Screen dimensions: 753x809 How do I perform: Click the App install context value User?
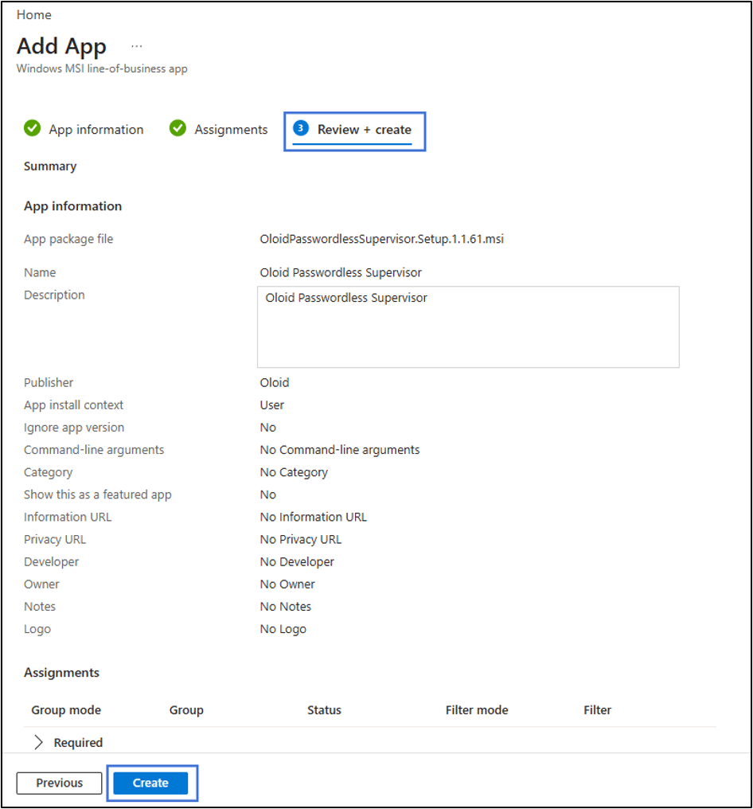tap(271, 405)
